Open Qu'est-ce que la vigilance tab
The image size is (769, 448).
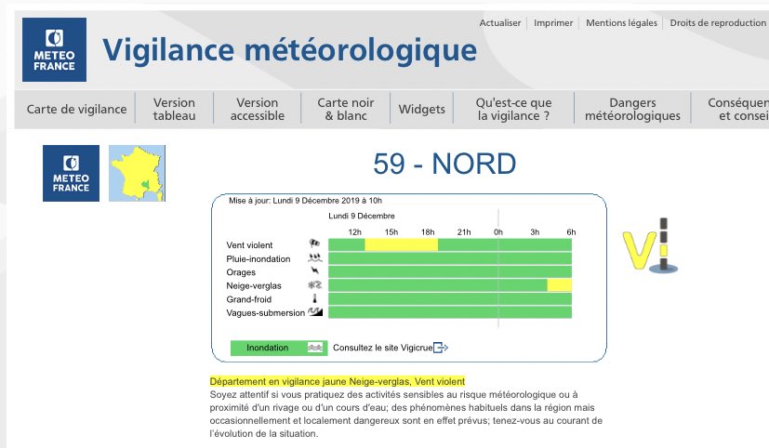[513, 109]
